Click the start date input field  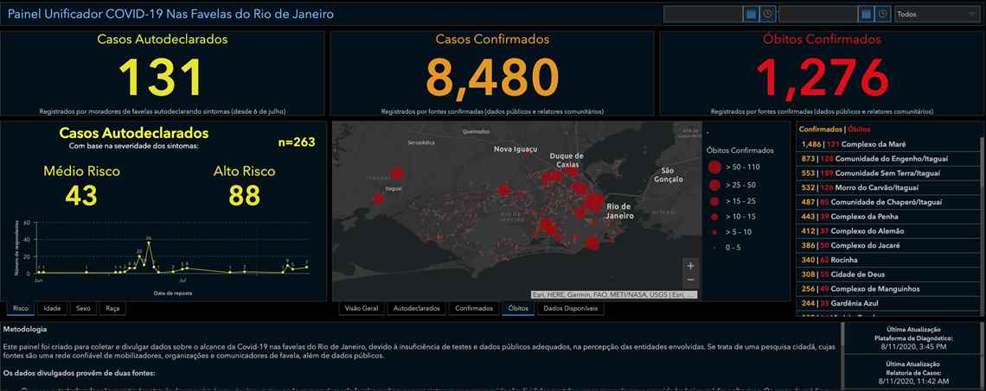[x=702, y=14]
